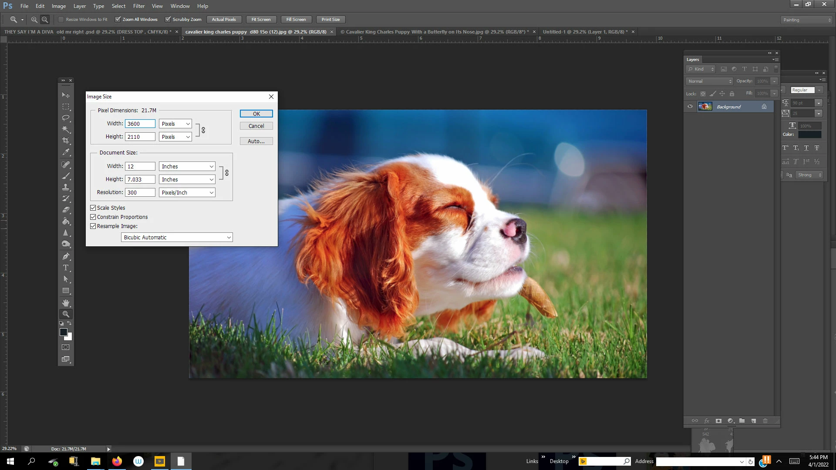The image size is (836, 470).
Task: Open the Bicubic Automatic resample dropdown
Action: (177, 237)
